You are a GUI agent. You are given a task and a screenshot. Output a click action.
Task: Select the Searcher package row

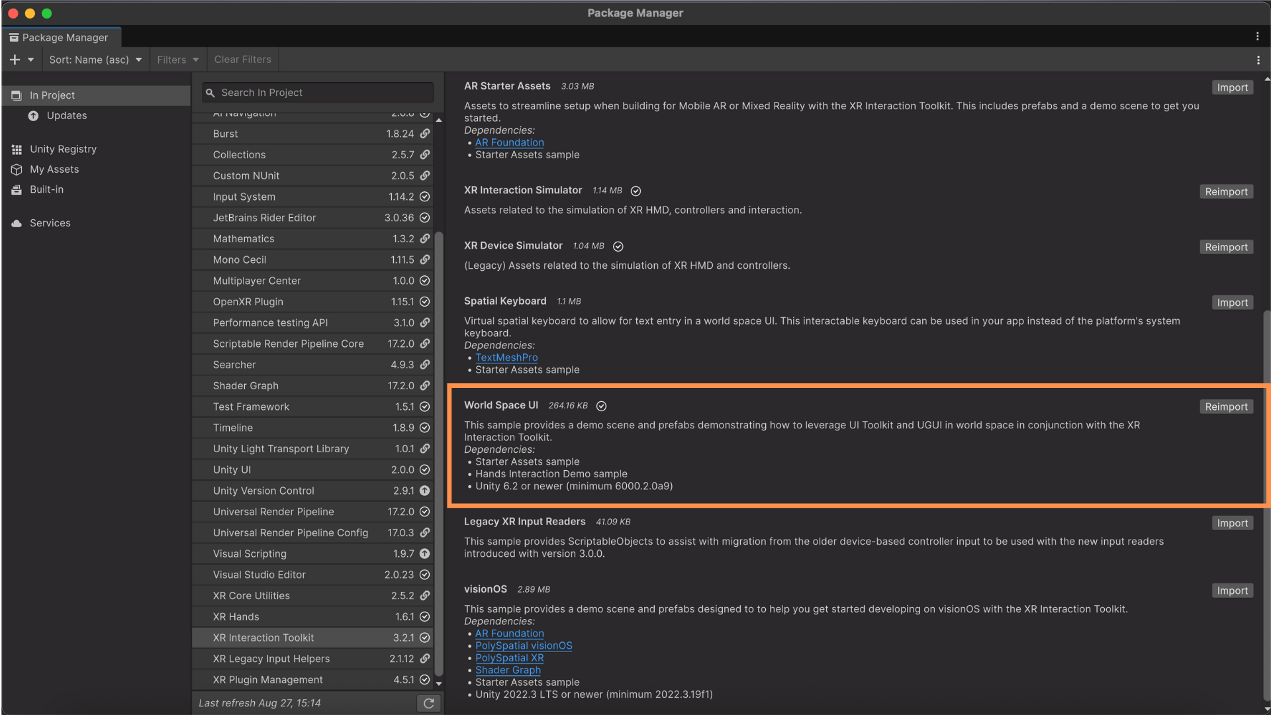tap(313, 365)
